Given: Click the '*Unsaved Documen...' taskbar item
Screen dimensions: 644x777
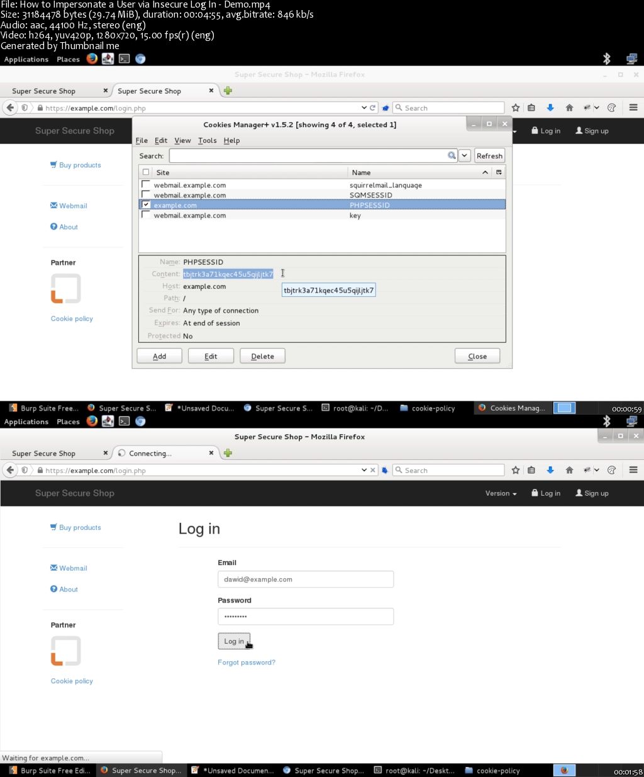Looking at the screenshot, I should pyautogui.click(x=233, y=770).
